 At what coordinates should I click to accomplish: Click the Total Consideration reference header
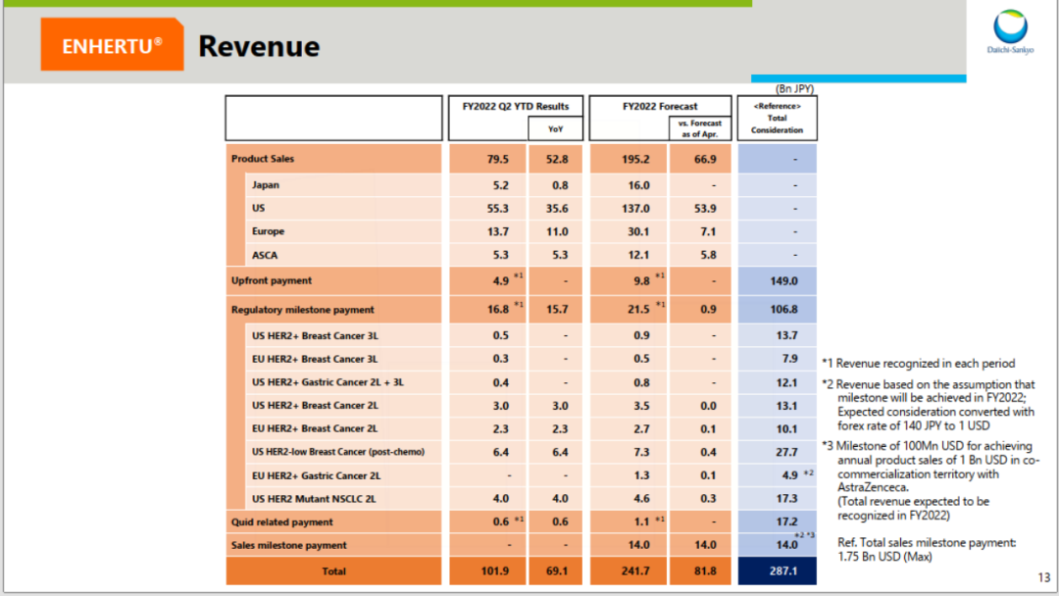pyautogui.click(x=777, y=118)
